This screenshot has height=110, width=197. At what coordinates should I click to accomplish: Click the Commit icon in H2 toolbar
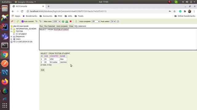coord(40,21)
